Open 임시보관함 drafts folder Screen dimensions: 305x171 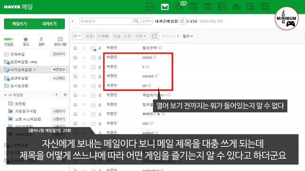click(19, 85)
